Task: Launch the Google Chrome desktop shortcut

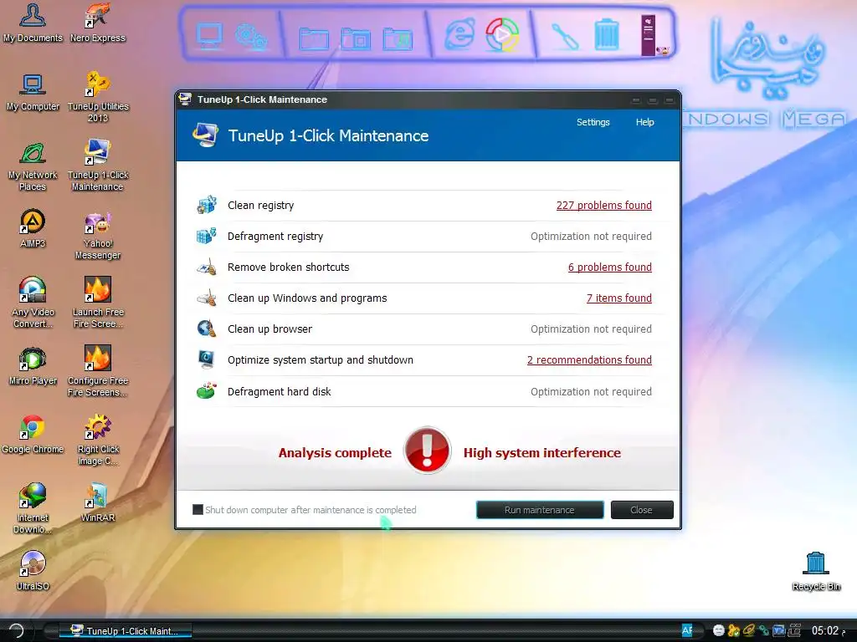Action: point(33,434)
